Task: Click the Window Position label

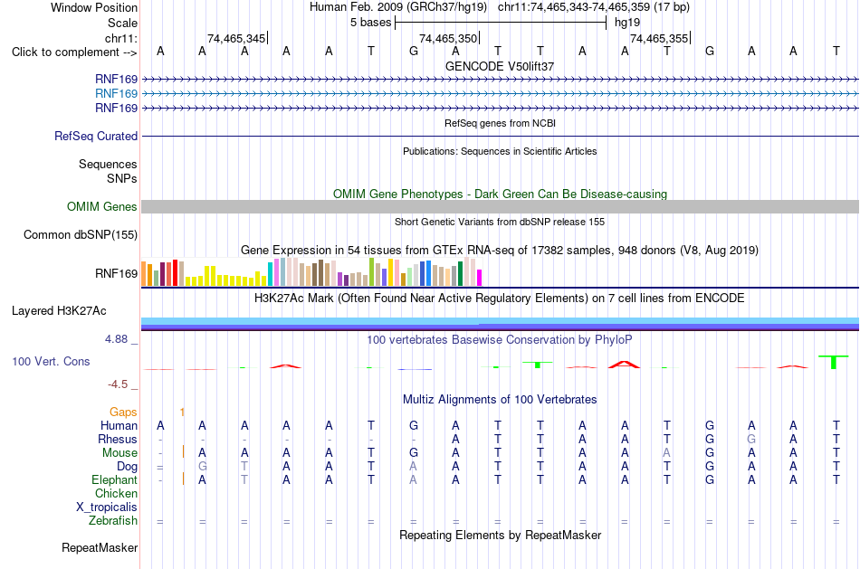Action: tap(94, 7)
